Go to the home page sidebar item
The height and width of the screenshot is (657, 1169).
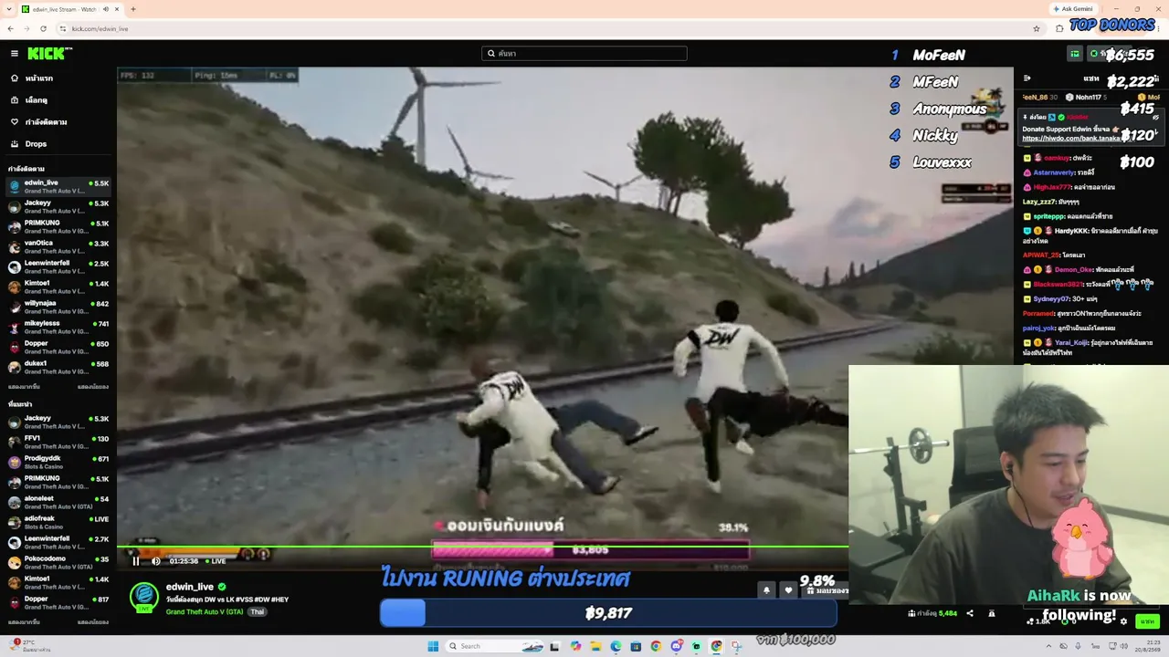coord(58,78)
